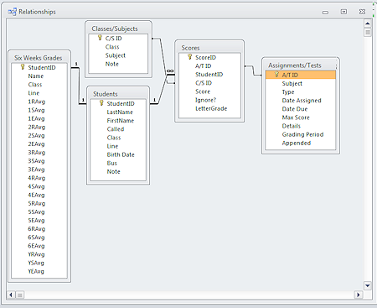Select StudentID in Six Weeks Grades

[x=42, y=67]
